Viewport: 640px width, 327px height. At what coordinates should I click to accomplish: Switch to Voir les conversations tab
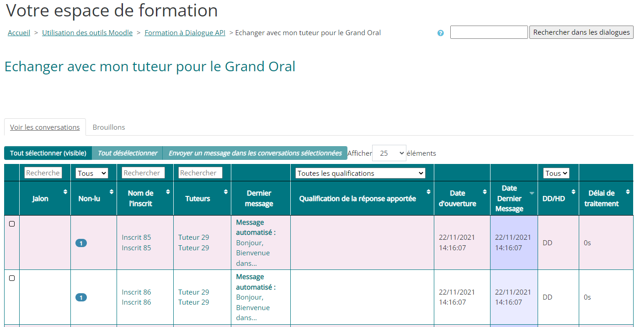45,127
